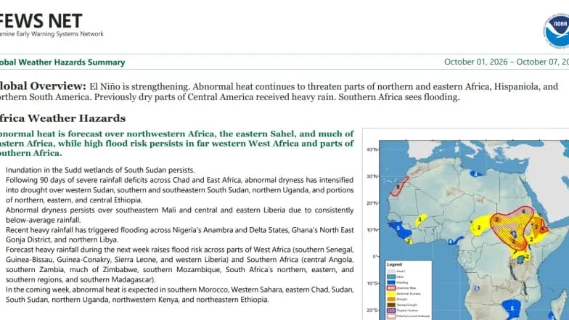
Task: Click the blue flooding region 5 in southern Africa
Action: 512,308
